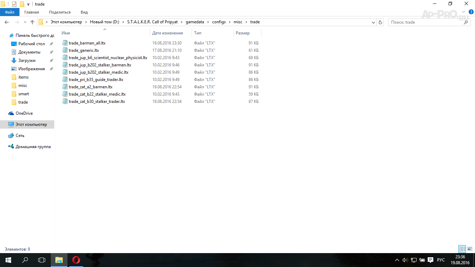The width and height of the screenshot is (475, 267).
Task: Expand the address bar history dropdown
Action: point(373,22)
